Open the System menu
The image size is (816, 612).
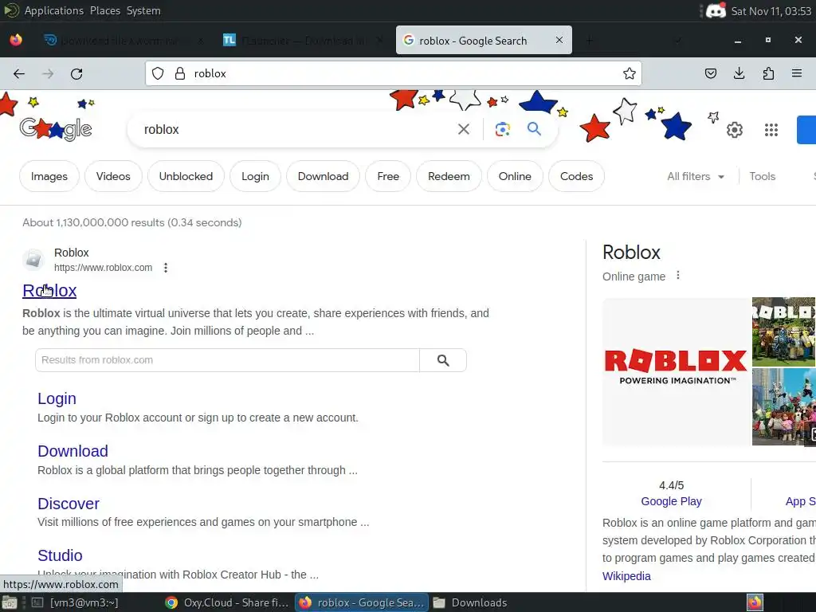pos(143,10)
